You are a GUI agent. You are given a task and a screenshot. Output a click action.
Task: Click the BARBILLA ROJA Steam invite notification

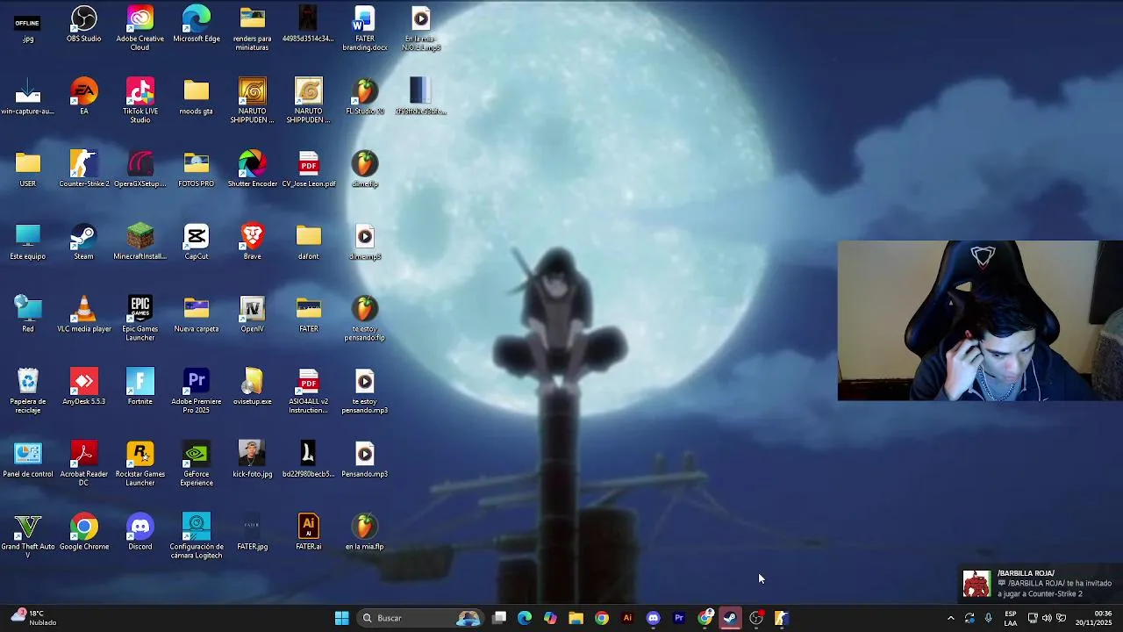pyautogui.click(x=1041, y=584)
